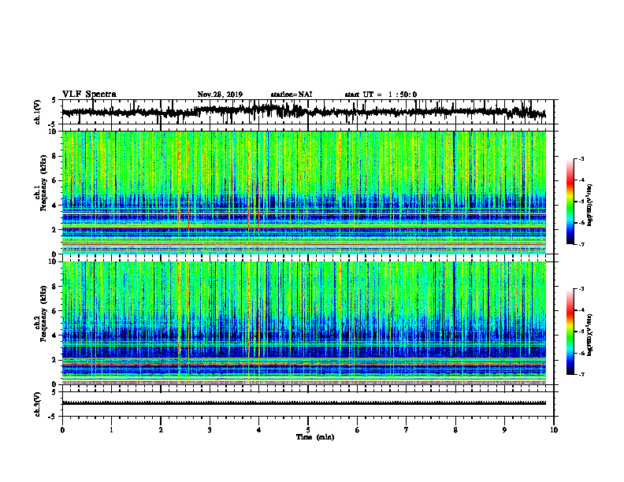Click time axis tick label "4"

click(x=259, y=430)
